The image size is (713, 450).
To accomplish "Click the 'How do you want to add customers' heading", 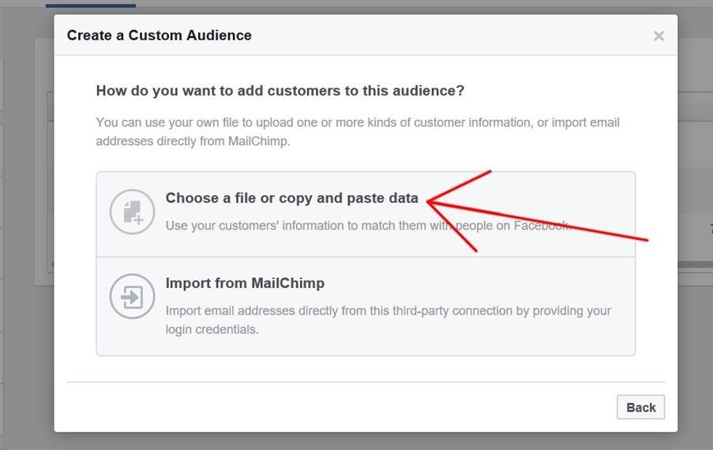I will 280,91.
